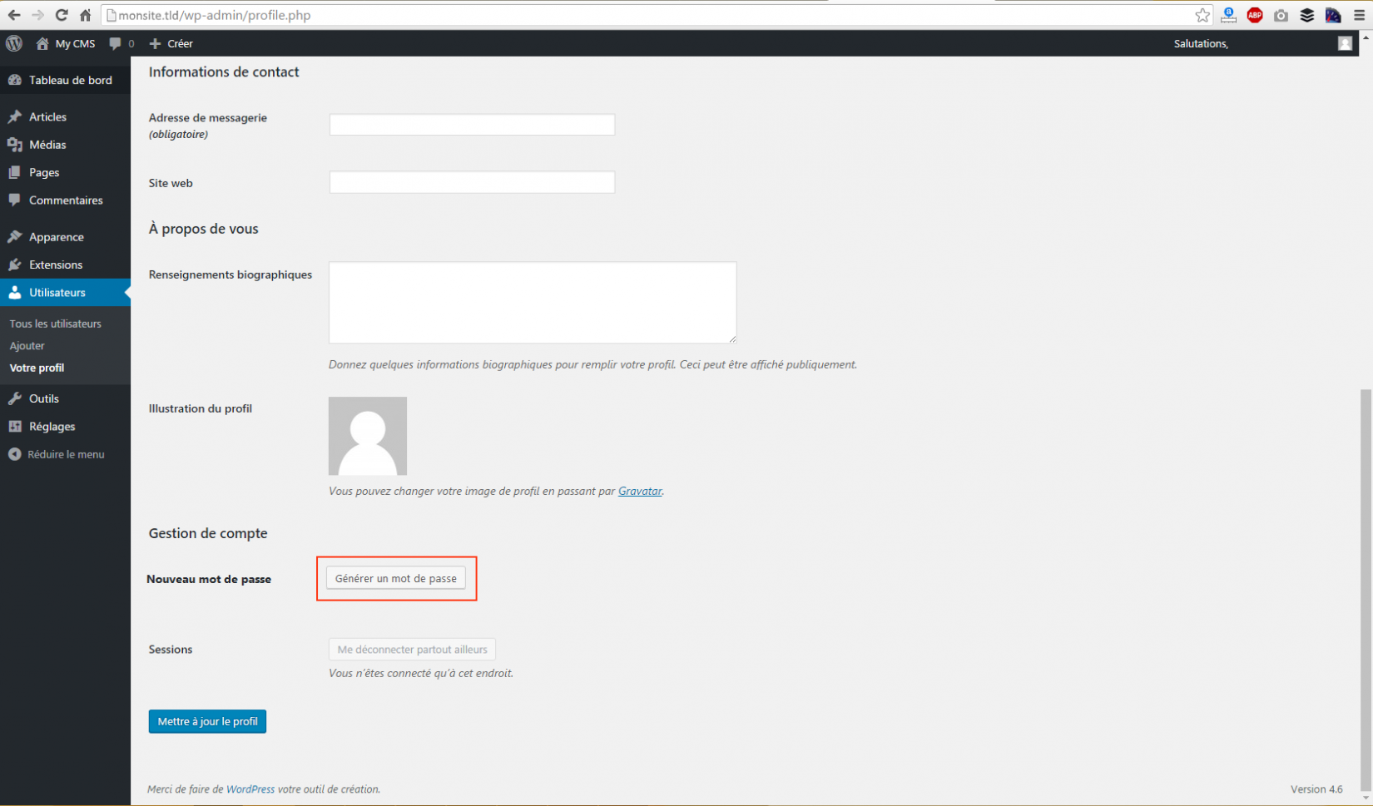Click the Adresse de messagerie input field
This screenshot has height=806, width=1373.
coord(472,125)
